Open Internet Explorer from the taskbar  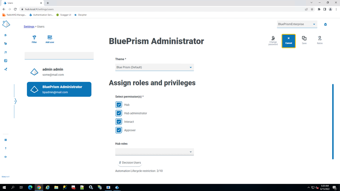[48, 188]
